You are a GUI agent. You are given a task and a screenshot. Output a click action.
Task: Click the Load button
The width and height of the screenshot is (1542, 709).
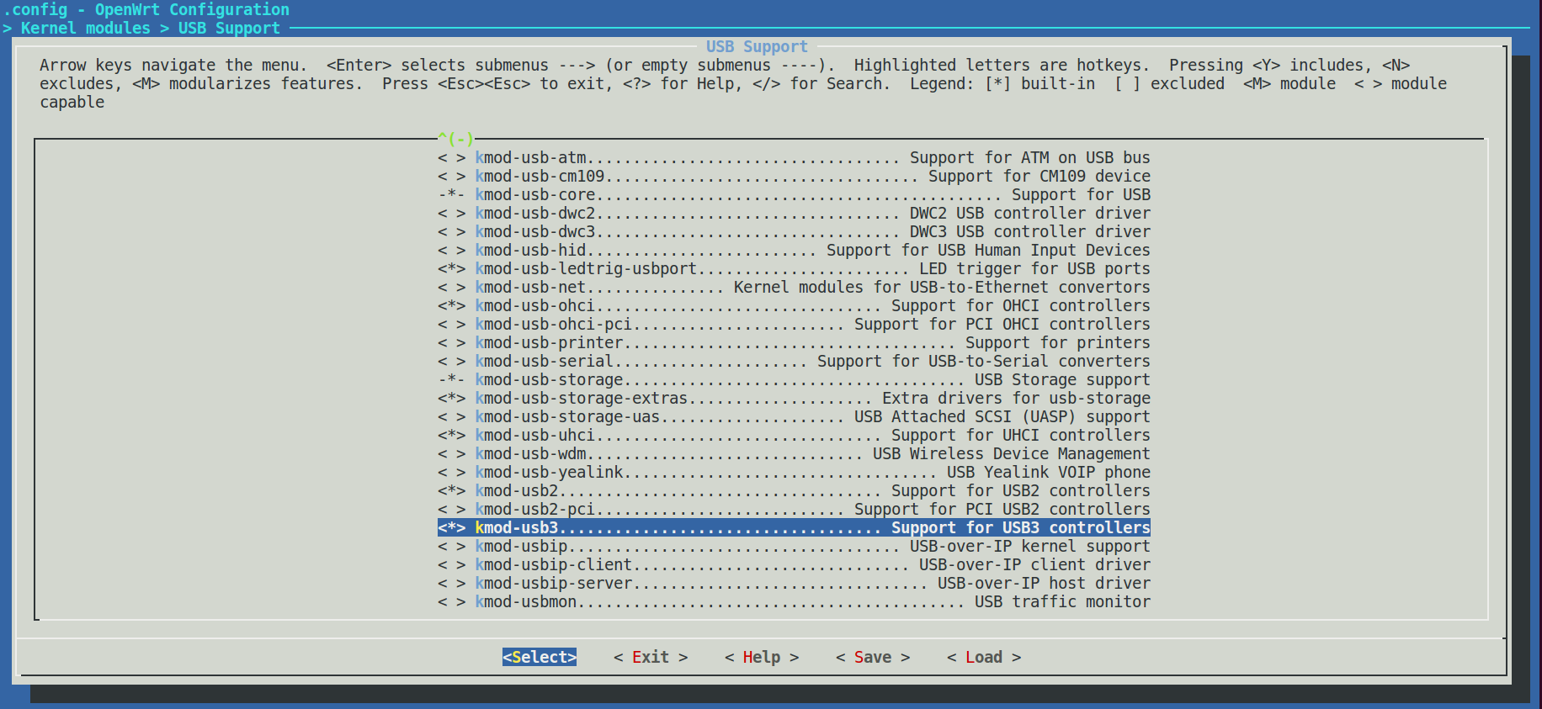coord(984,658)
